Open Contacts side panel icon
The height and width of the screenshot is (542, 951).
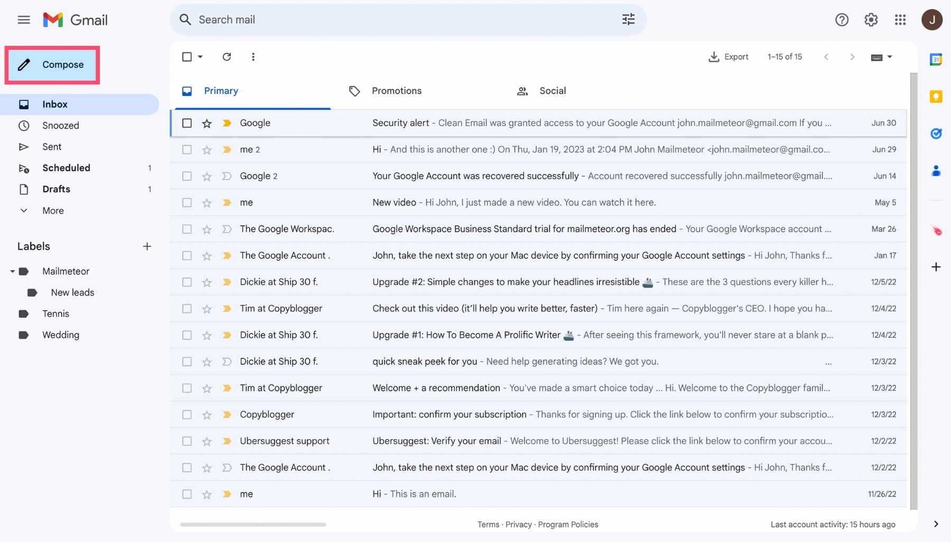[936, 170]
